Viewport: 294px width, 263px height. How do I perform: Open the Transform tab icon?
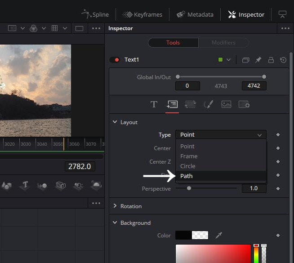click(x=190, y=104)
